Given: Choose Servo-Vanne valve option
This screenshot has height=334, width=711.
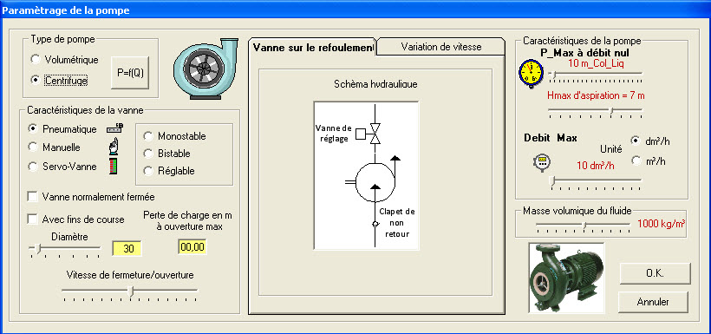Looking at the screenshot, I should pyautogui.click(x=62, y=167).
